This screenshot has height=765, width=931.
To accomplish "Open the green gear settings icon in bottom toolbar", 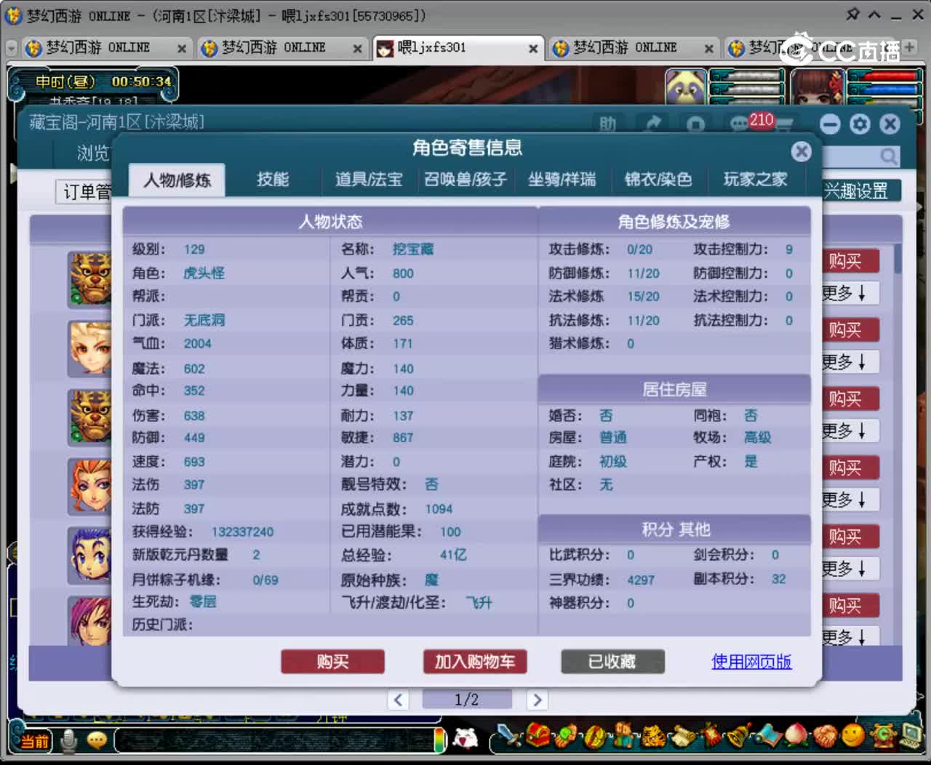I will pyautogui.click(x=883, y=736).
